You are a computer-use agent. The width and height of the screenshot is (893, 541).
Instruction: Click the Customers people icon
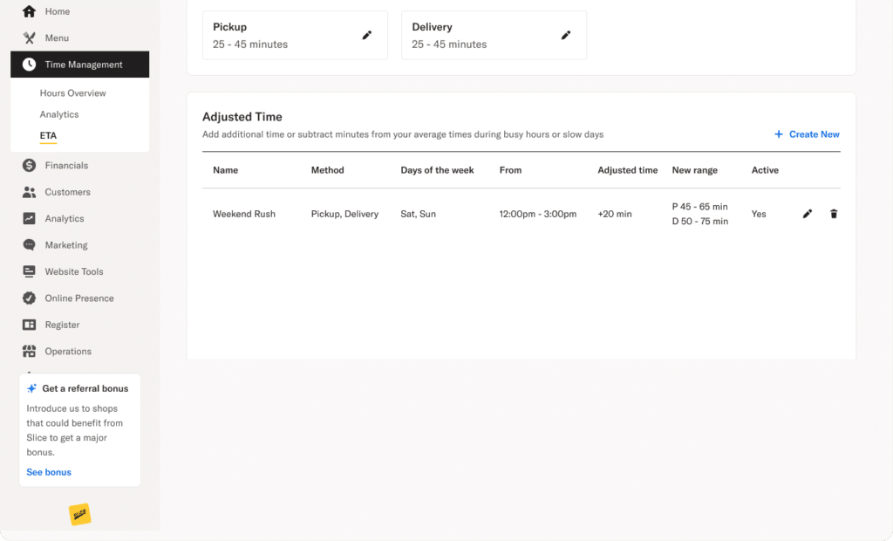click(29, 192)
